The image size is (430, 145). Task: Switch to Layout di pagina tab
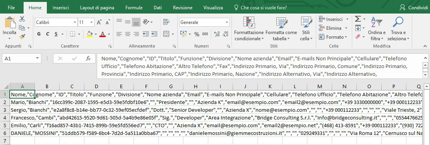(x=97, y=8)
